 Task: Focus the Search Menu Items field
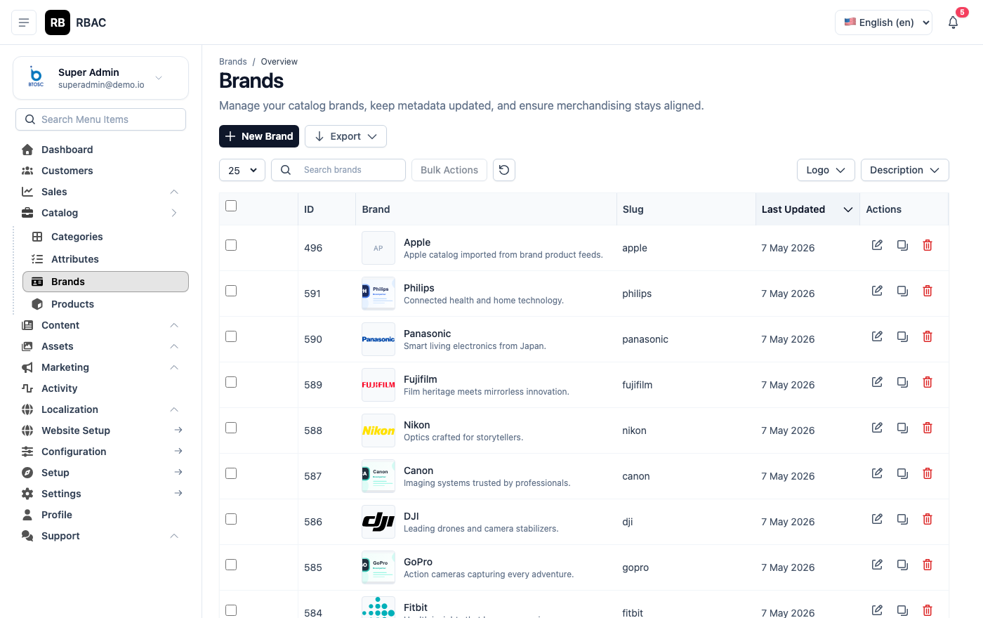100,119
